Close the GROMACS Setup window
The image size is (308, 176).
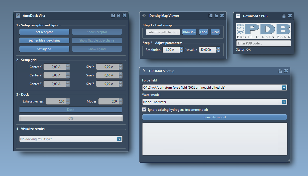click(x=286, y=71)
